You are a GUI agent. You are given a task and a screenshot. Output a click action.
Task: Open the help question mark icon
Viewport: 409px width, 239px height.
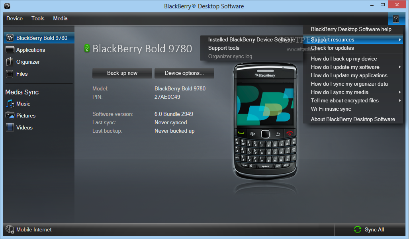pos(396,19)
